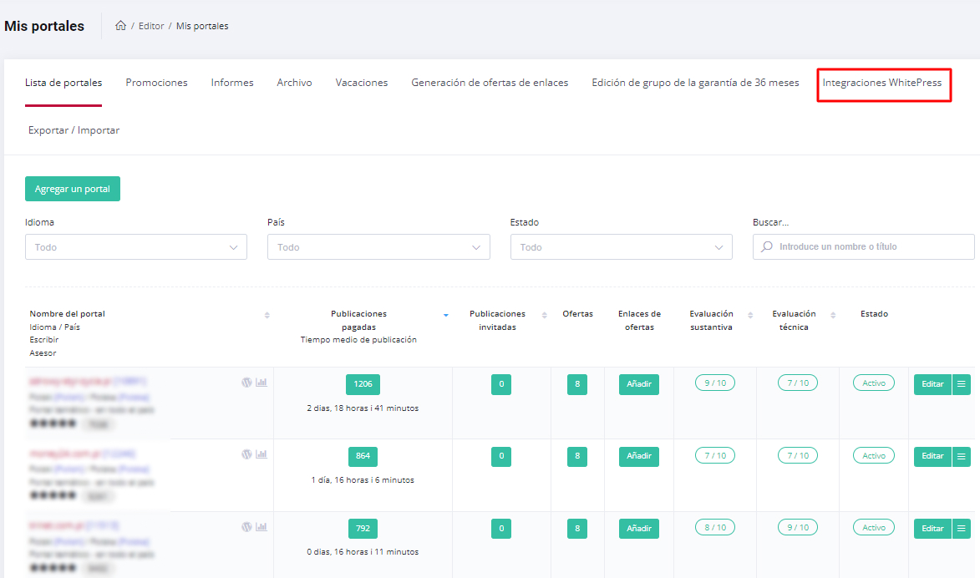
Task: Click the search magnifier icon
Action: coord(767,247)
